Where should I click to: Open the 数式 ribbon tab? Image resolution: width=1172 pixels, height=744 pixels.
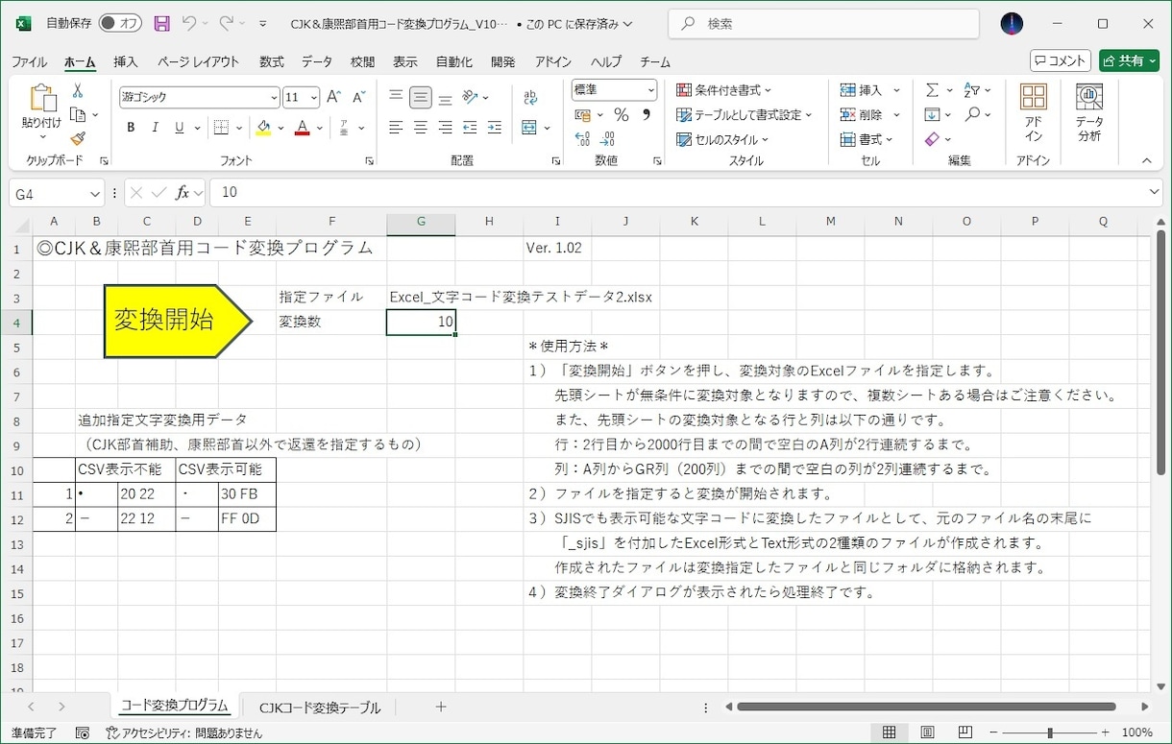coord(272,61)
